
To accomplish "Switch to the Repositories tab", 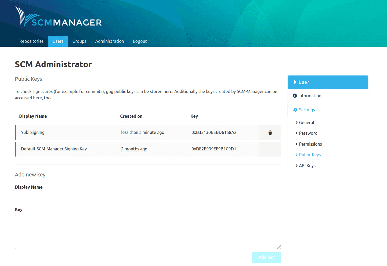I will coord(31,41).
